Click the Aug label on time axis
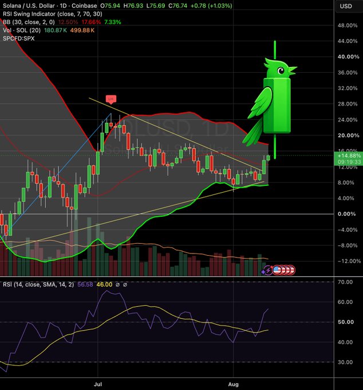363x390 pixels. point(234,384)
